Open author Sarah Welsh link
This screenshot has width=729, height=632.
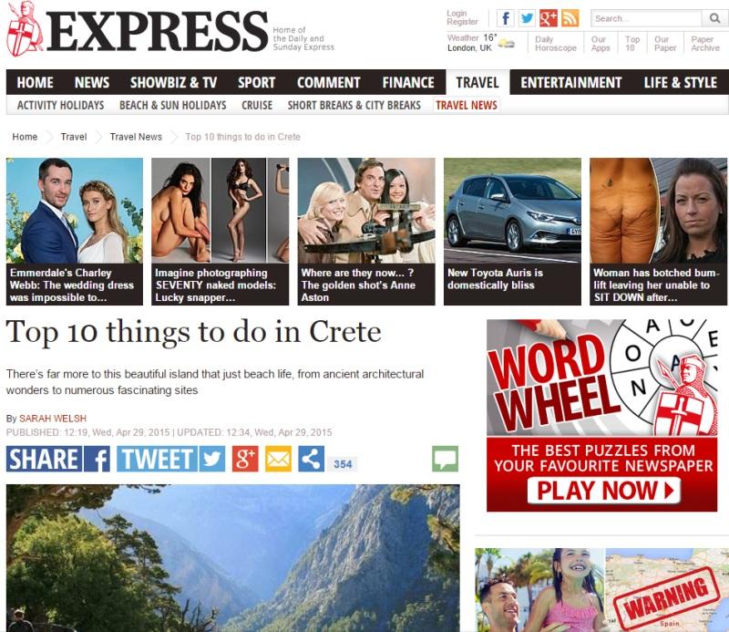(x=53, y=419)
